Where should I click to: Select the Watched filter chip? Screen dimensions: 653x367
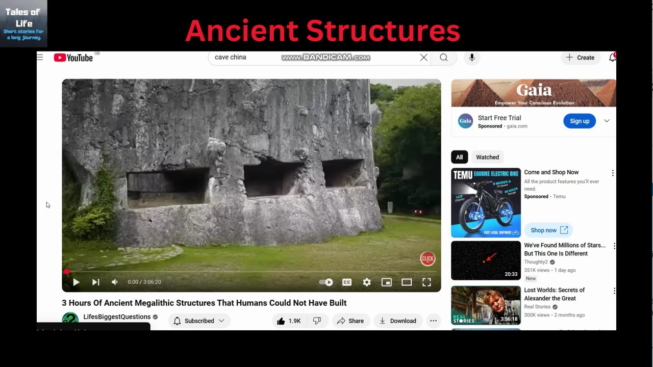(x=488, y=157)
